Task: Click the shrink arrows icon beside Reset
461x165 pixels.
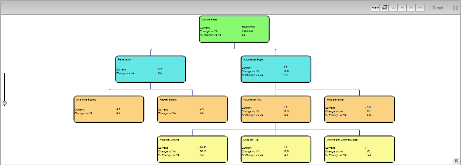Action: 455,8
